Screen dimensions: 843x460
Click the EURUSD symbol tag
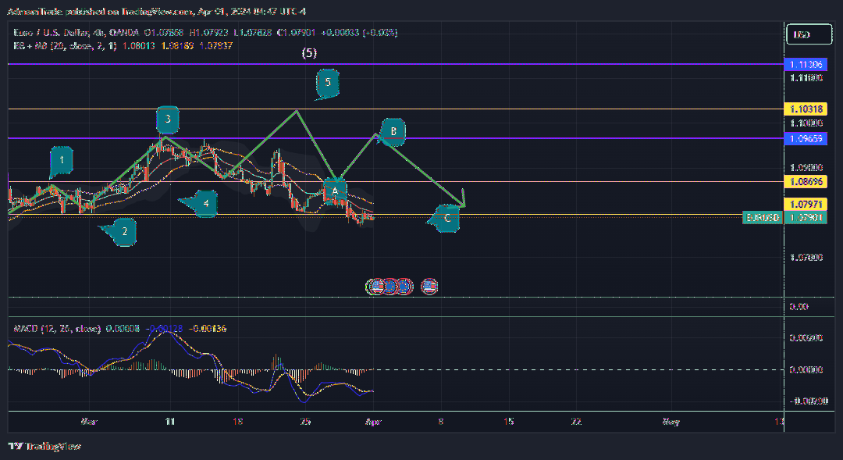click(x=763, y=218)
